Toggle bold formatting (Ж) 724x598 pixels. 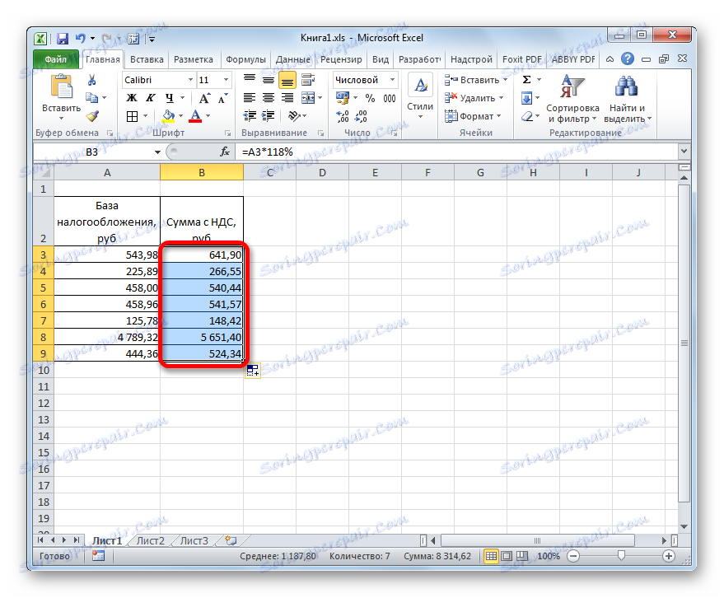[132, 98]
